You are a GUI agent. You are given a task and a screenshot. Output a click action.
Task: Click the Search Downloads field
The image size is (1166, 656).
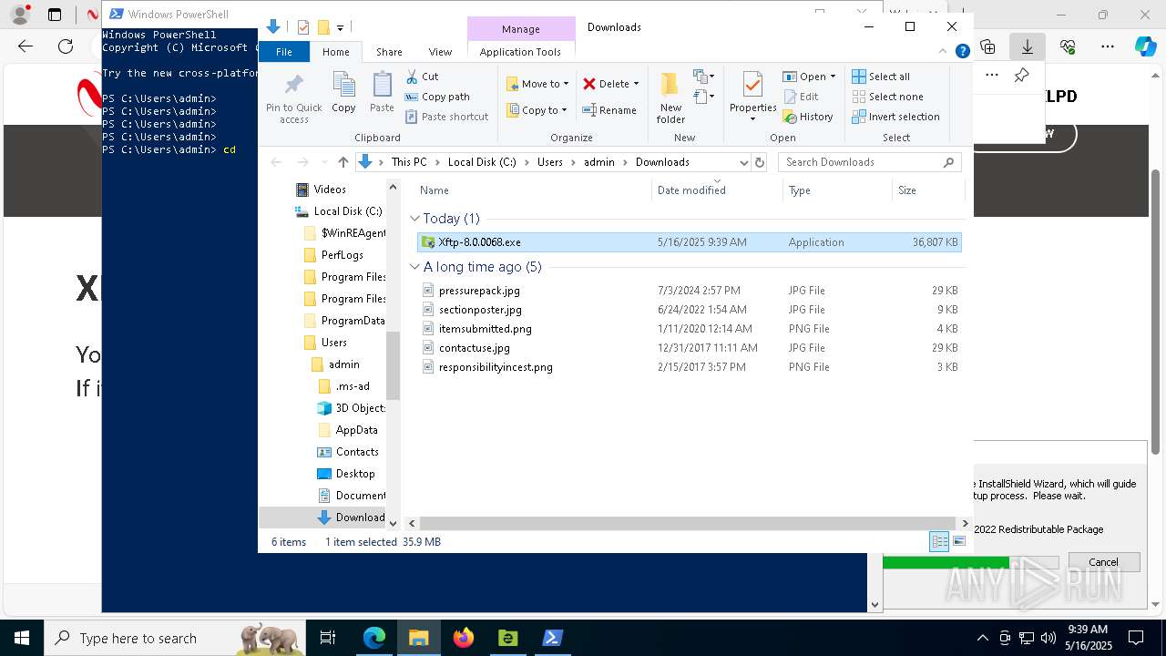tap(869, 162)
